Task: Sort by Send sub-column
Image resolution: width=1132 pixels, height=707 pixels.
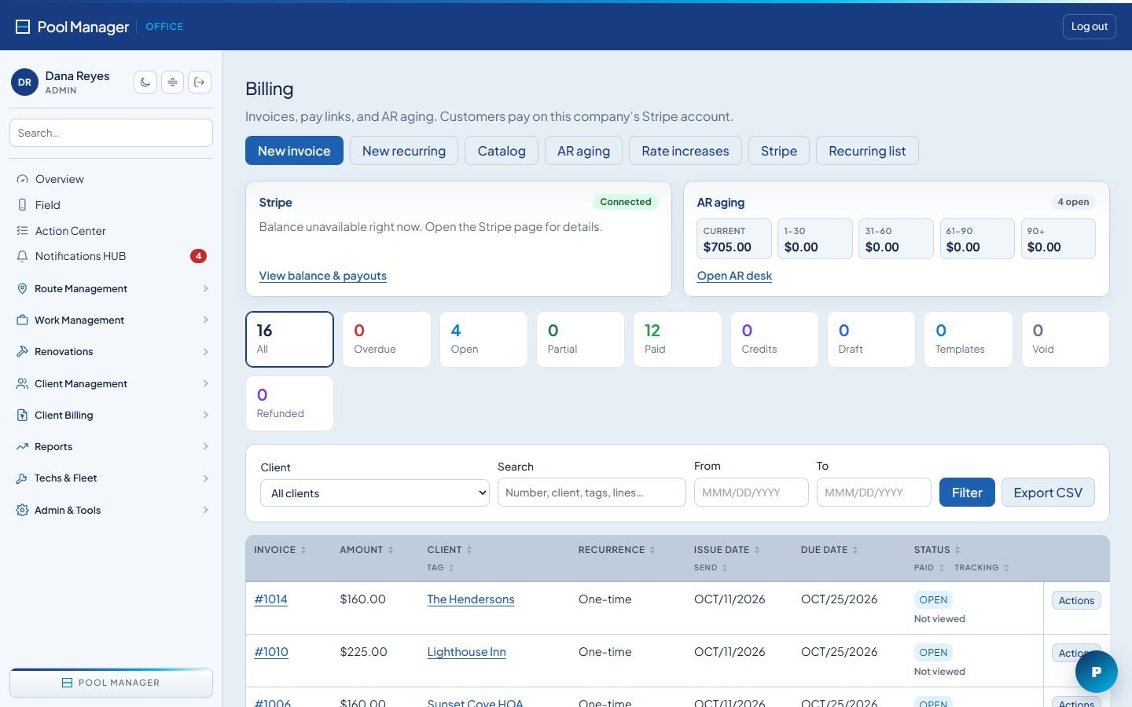Action: [711, 567]
